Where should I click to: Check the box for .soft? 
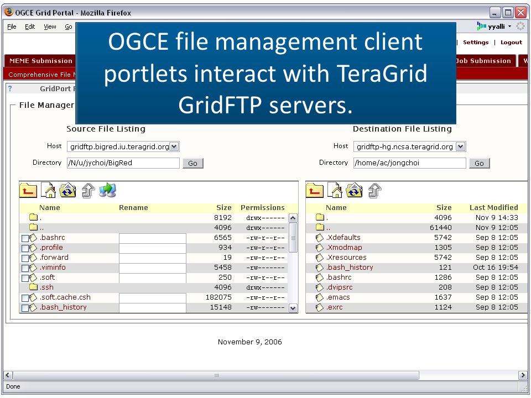pos(25,278)
